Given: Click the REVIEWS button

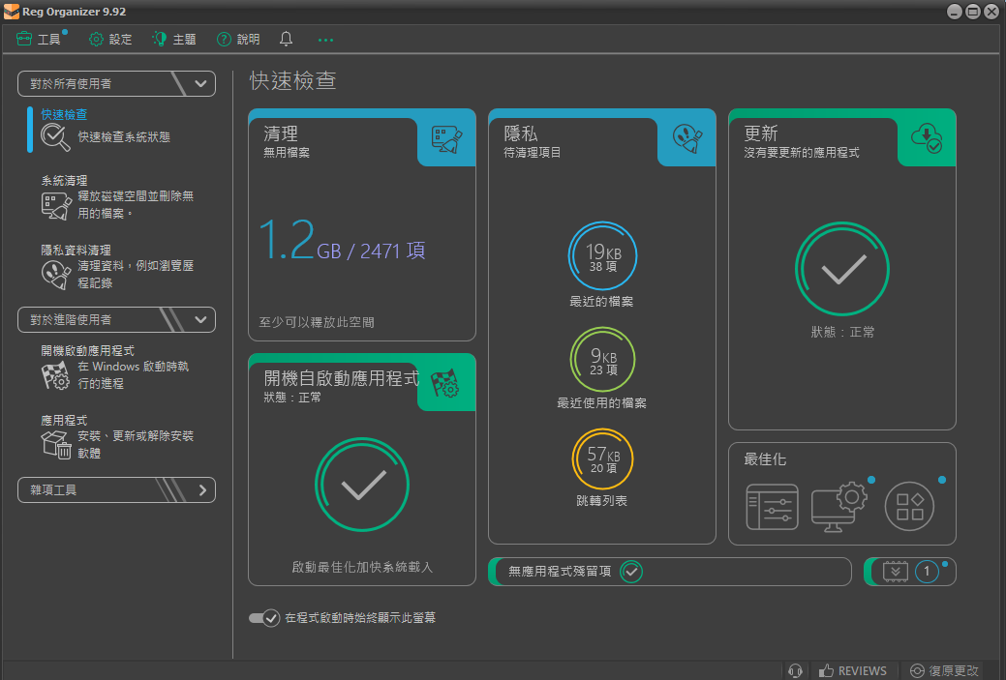Looking at the screenshot, I should [852, 670].
